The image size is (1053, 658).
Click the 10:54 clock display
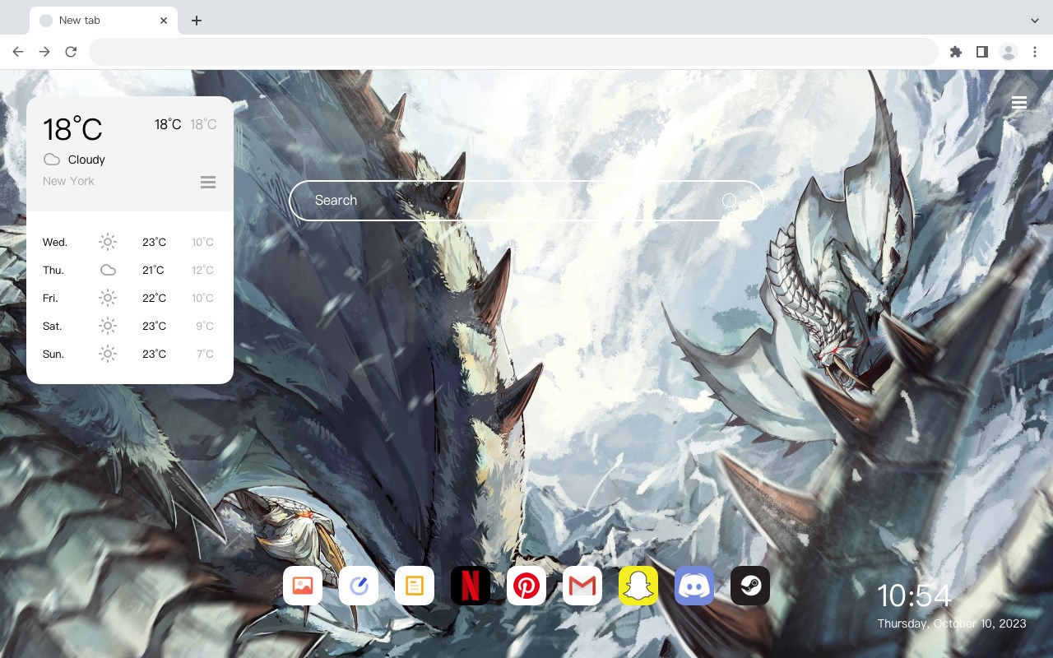coord(914,595)
